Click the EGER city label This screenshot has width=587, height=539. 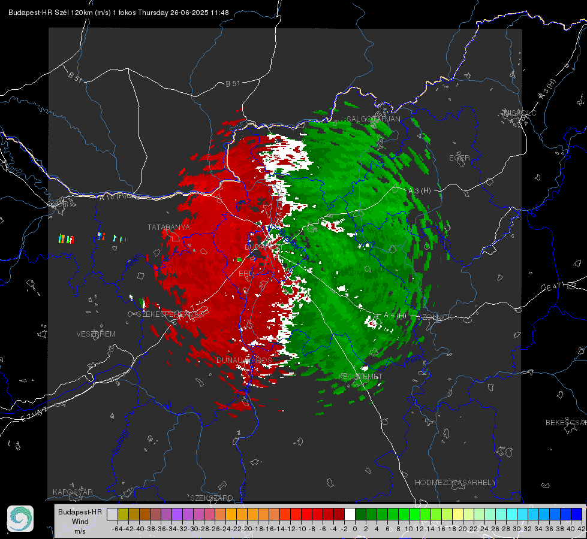click(459, 158)
